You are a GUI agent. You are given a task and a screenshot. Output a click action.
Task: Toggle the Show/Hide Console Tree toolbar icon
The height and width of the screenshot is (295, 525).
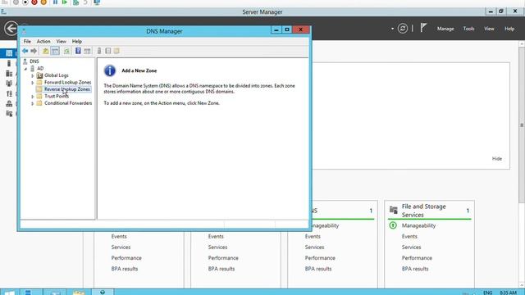(x=55, y=51)
